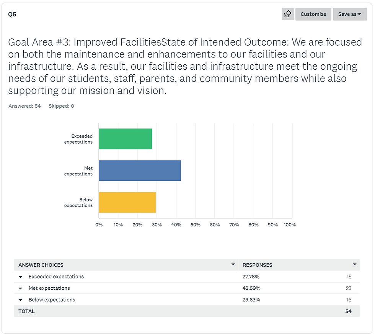Click the blue Met expectations bar
This screenshot has height=336, width=375.
140,170
